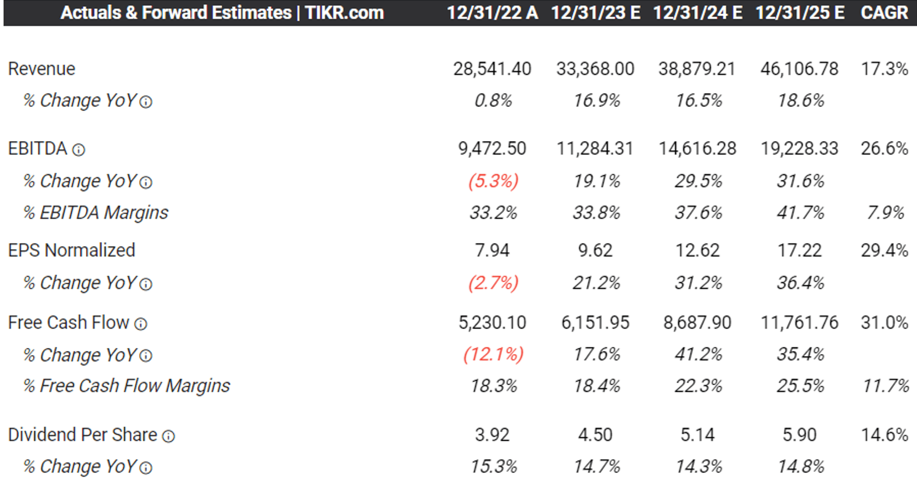Viewport: 917px width, 488px height.
Task: Open the Dividend Per Share info icon
Action: pyautogui.click(x=168, y=436)
